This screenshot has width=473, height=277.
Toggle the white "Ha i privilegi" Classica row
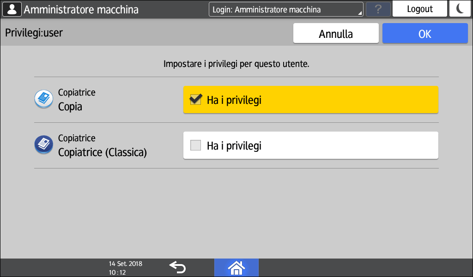click(x=310, y=145)
